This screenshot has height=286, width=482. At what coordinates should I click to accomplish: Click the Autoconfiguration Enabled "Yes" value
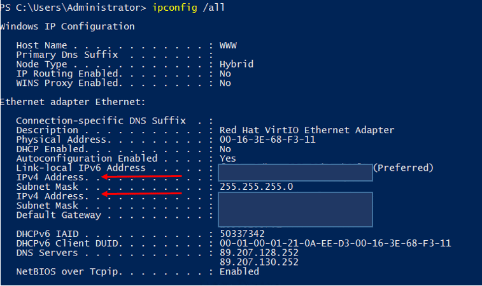[x=227, y=158]
